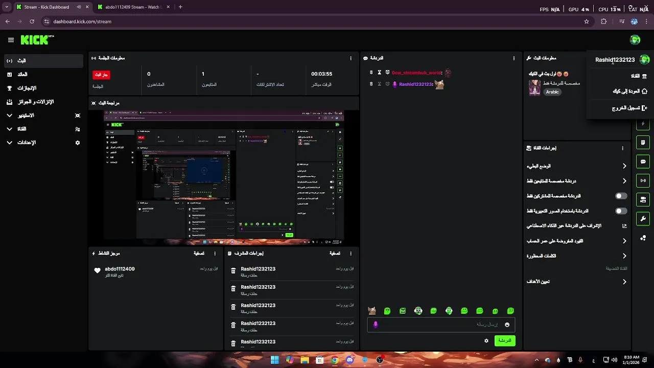The width and height of the screenshot is (654, 368).
Task: Click تصفية filter in activity feed panel
Action: (x=199, y=254)
